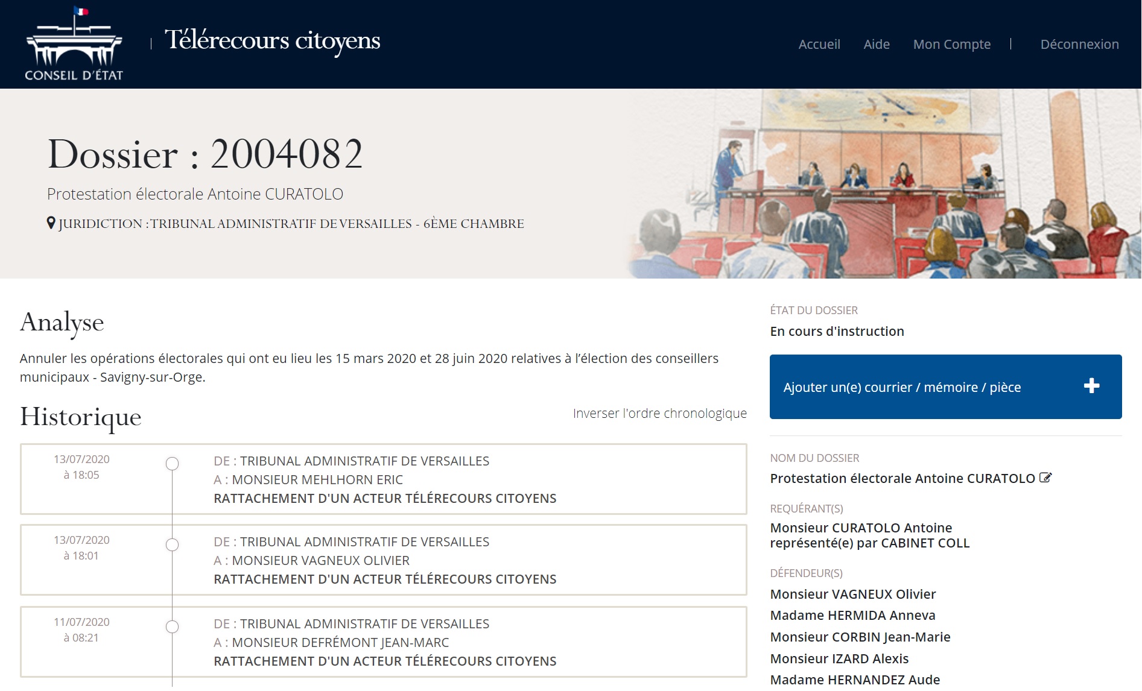1142x691 pixels.
Task: Open the Mehlhorn Eric history entry
Action: point(384,480)
